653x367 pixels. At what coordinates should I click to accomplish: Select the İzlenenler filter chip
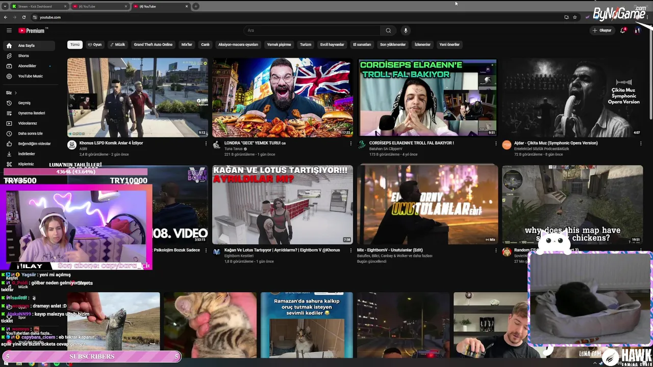(x=422, y=45)
